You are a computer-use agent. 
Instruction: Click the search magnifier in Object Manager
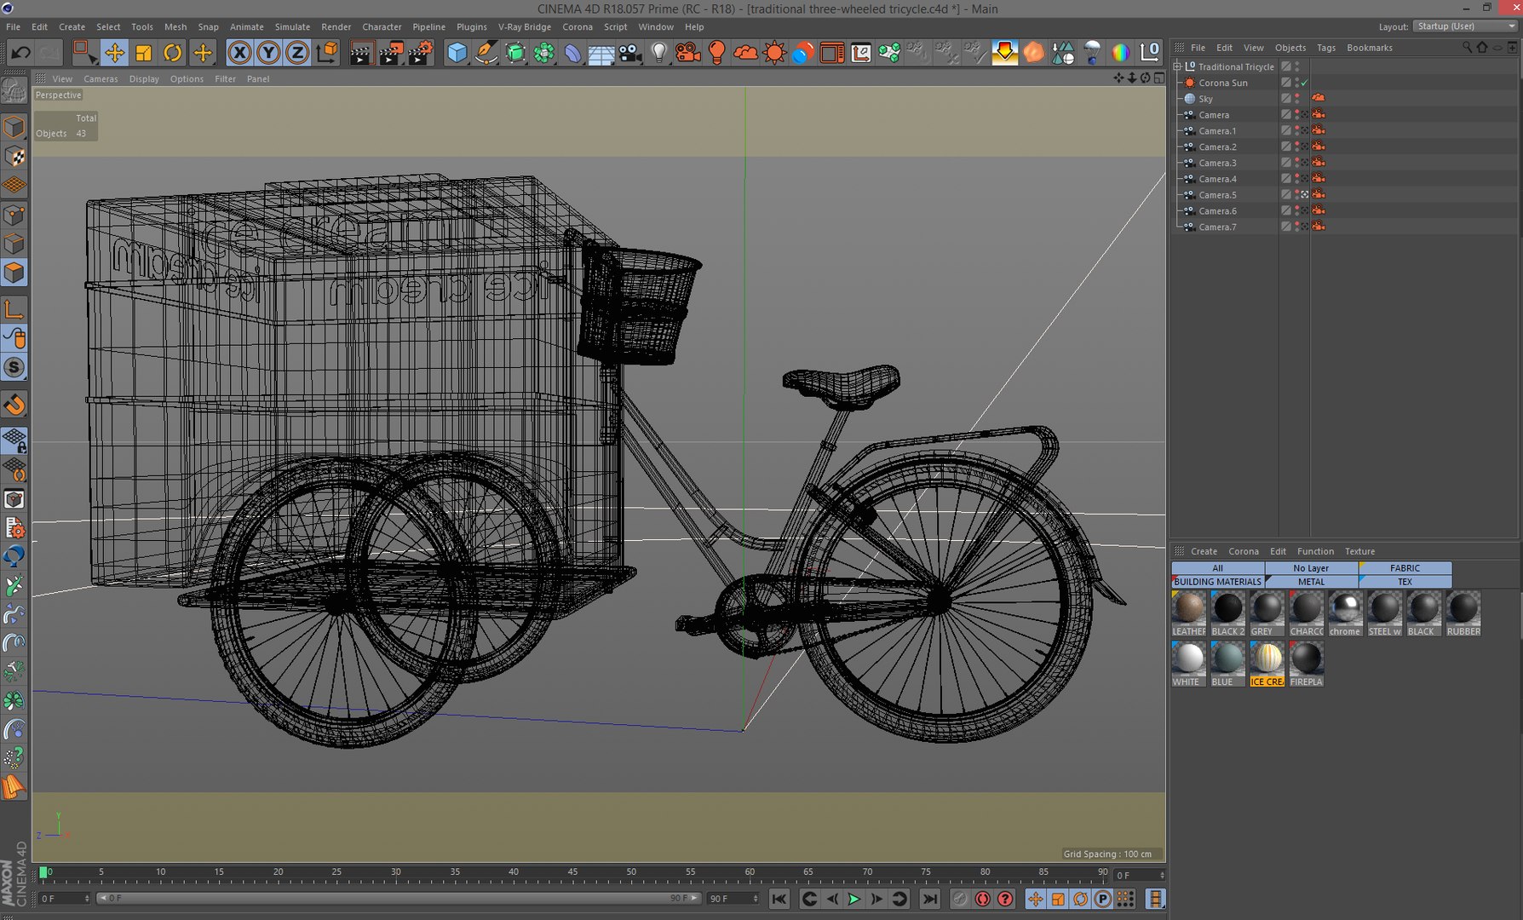coord(1467,48)
